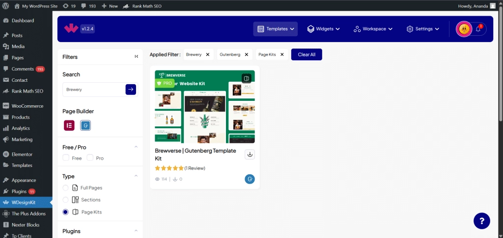The height and width of the screenshot is (238, 503).
Task: Click the Plugins plug icon in sidebar
Action: (5, 191)
